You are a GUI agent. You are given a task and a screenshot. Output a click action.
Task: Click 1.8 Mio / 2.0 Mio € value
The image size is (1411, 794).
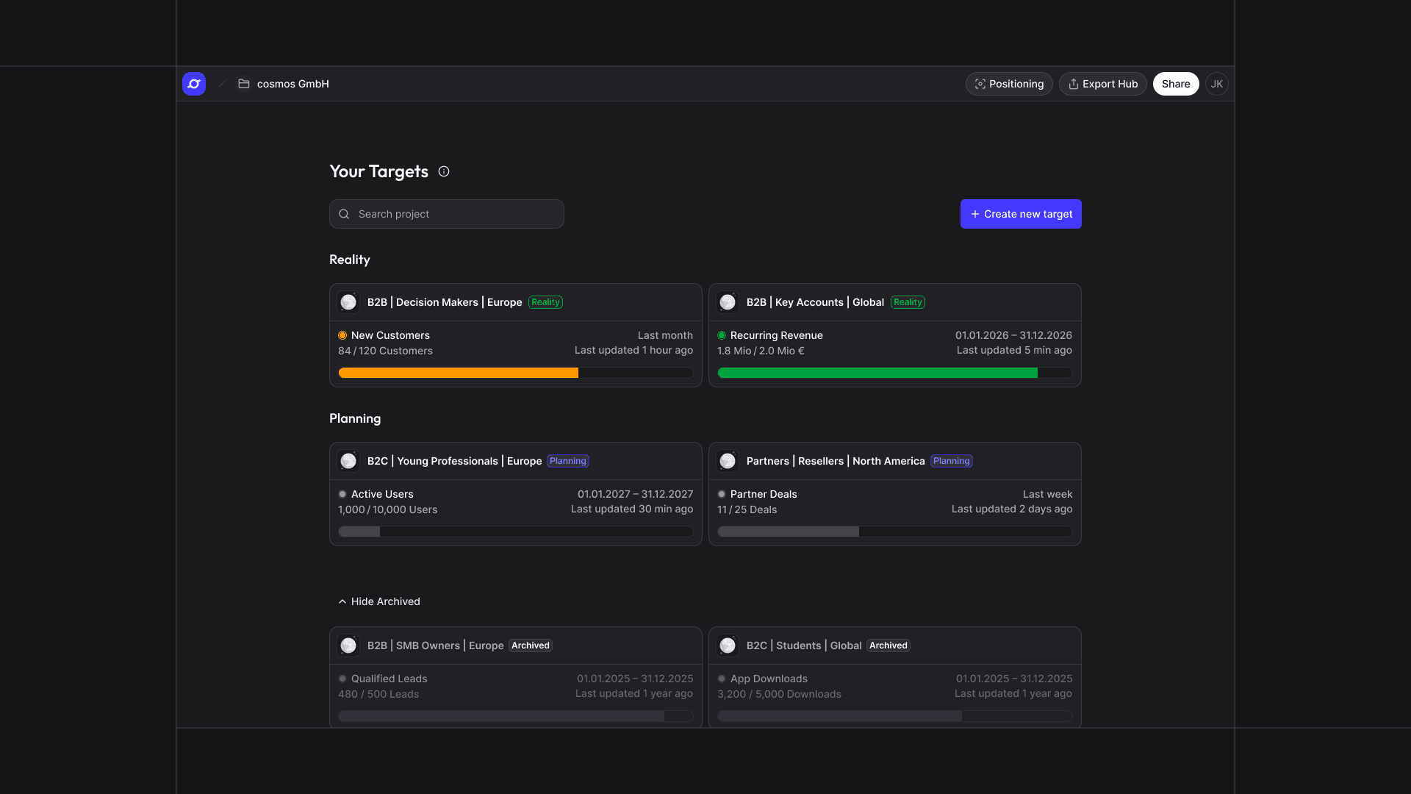point(761,351)
